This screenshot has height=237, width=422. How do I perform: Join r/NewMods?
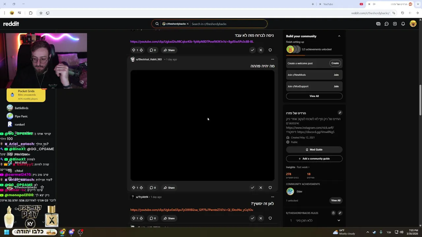pos(336,75)
